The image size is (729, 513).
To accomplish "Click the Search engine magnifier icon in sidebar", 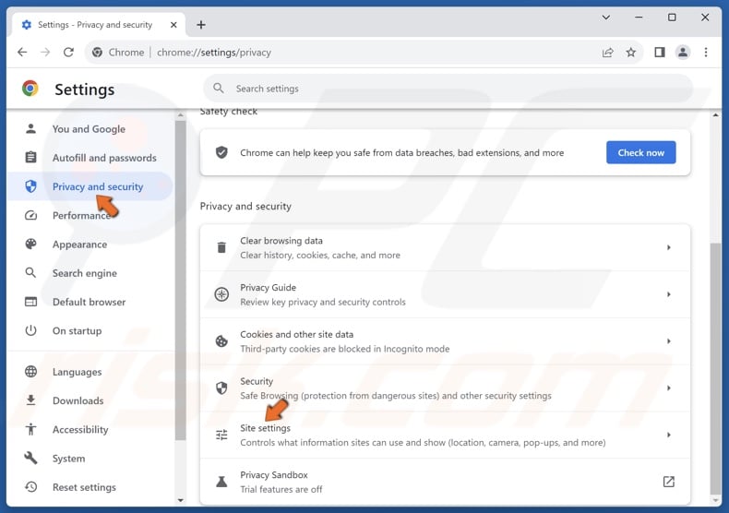I will pos(30,273).
